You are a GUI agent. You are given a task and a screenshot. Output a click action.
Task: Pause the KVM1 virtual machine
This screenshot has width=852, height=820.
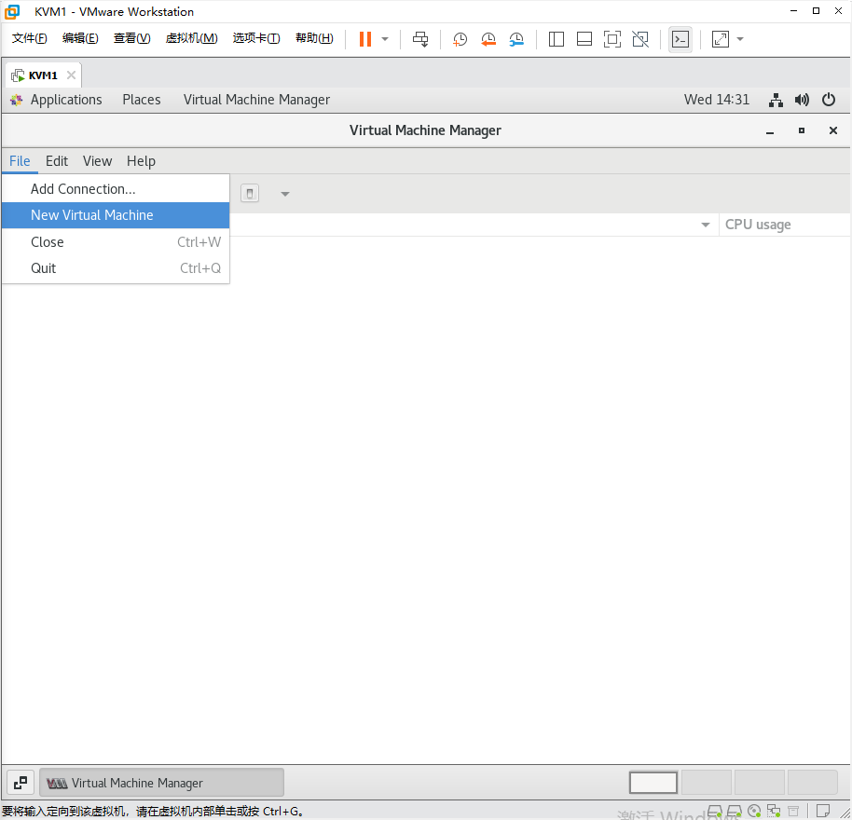(x=365, y=39)
